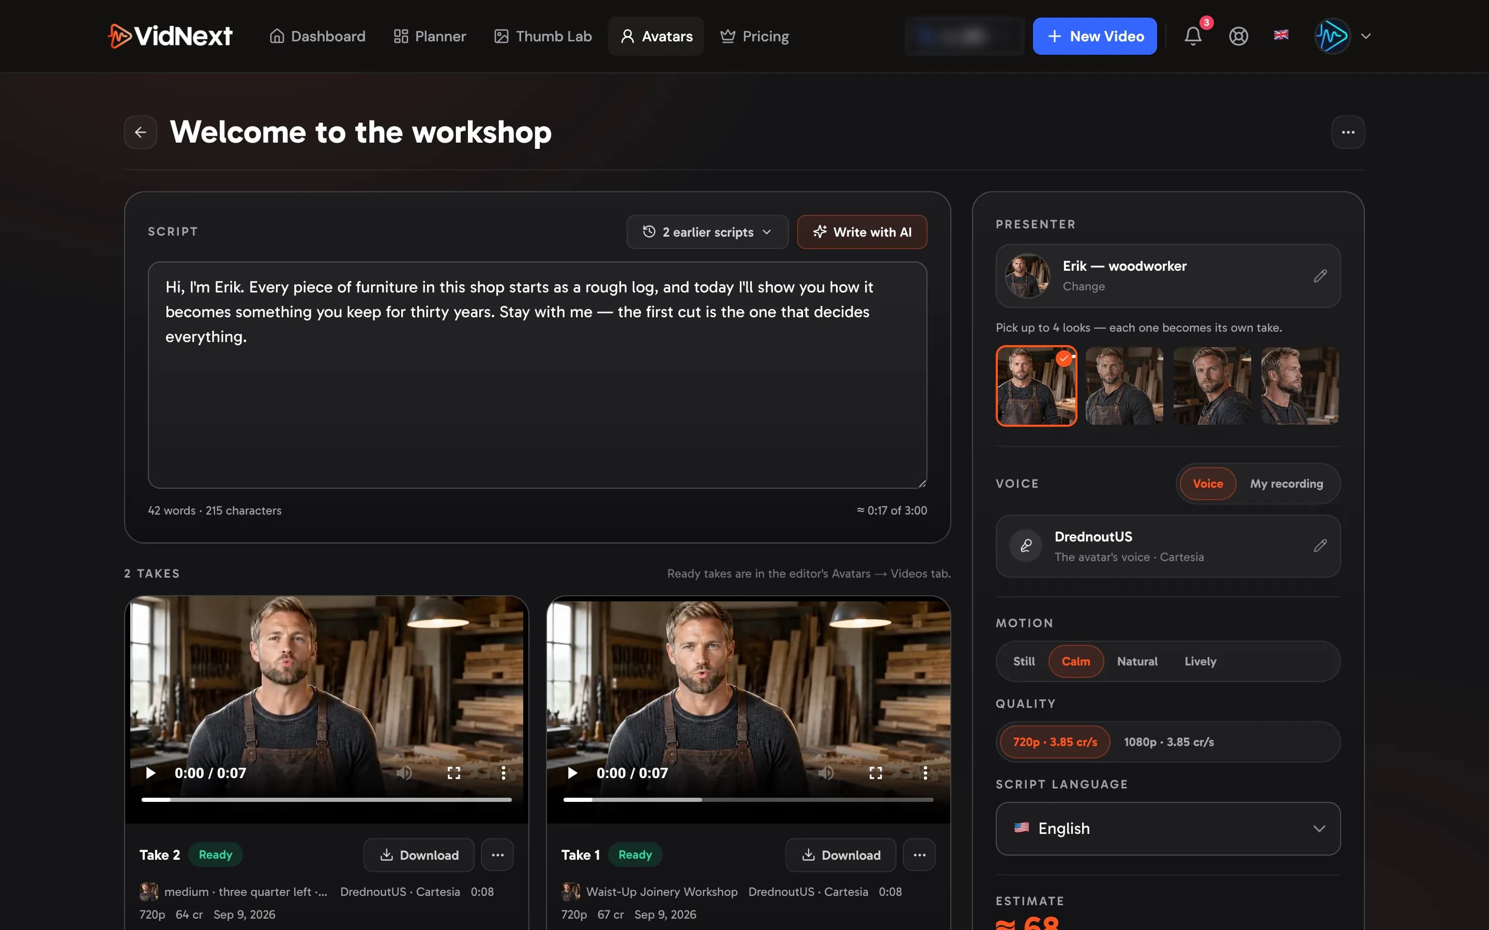The height and width of the screenshot is (930, 1489).
Task: Open the Script Language English dropdown
Action: pyautogui.click(x=1167, y=828)
